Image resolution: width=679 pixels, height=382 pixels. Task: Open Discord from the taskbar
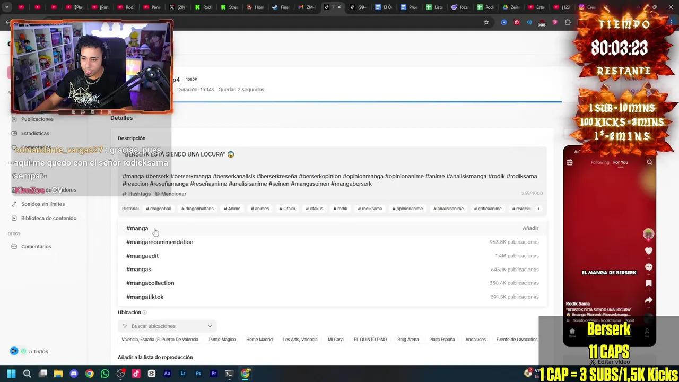click(x=74, y=374)
